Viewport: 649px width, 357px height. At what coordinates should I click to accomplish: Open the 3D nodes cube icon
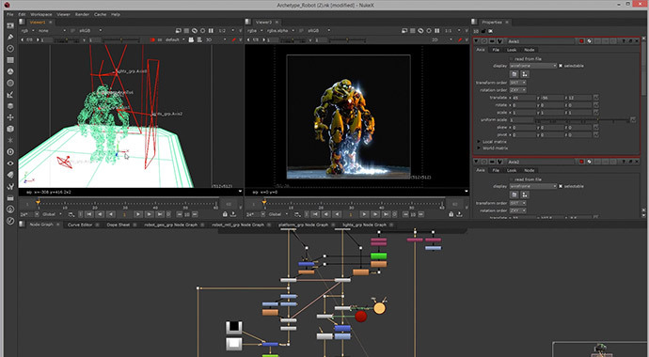coord(10,129)
